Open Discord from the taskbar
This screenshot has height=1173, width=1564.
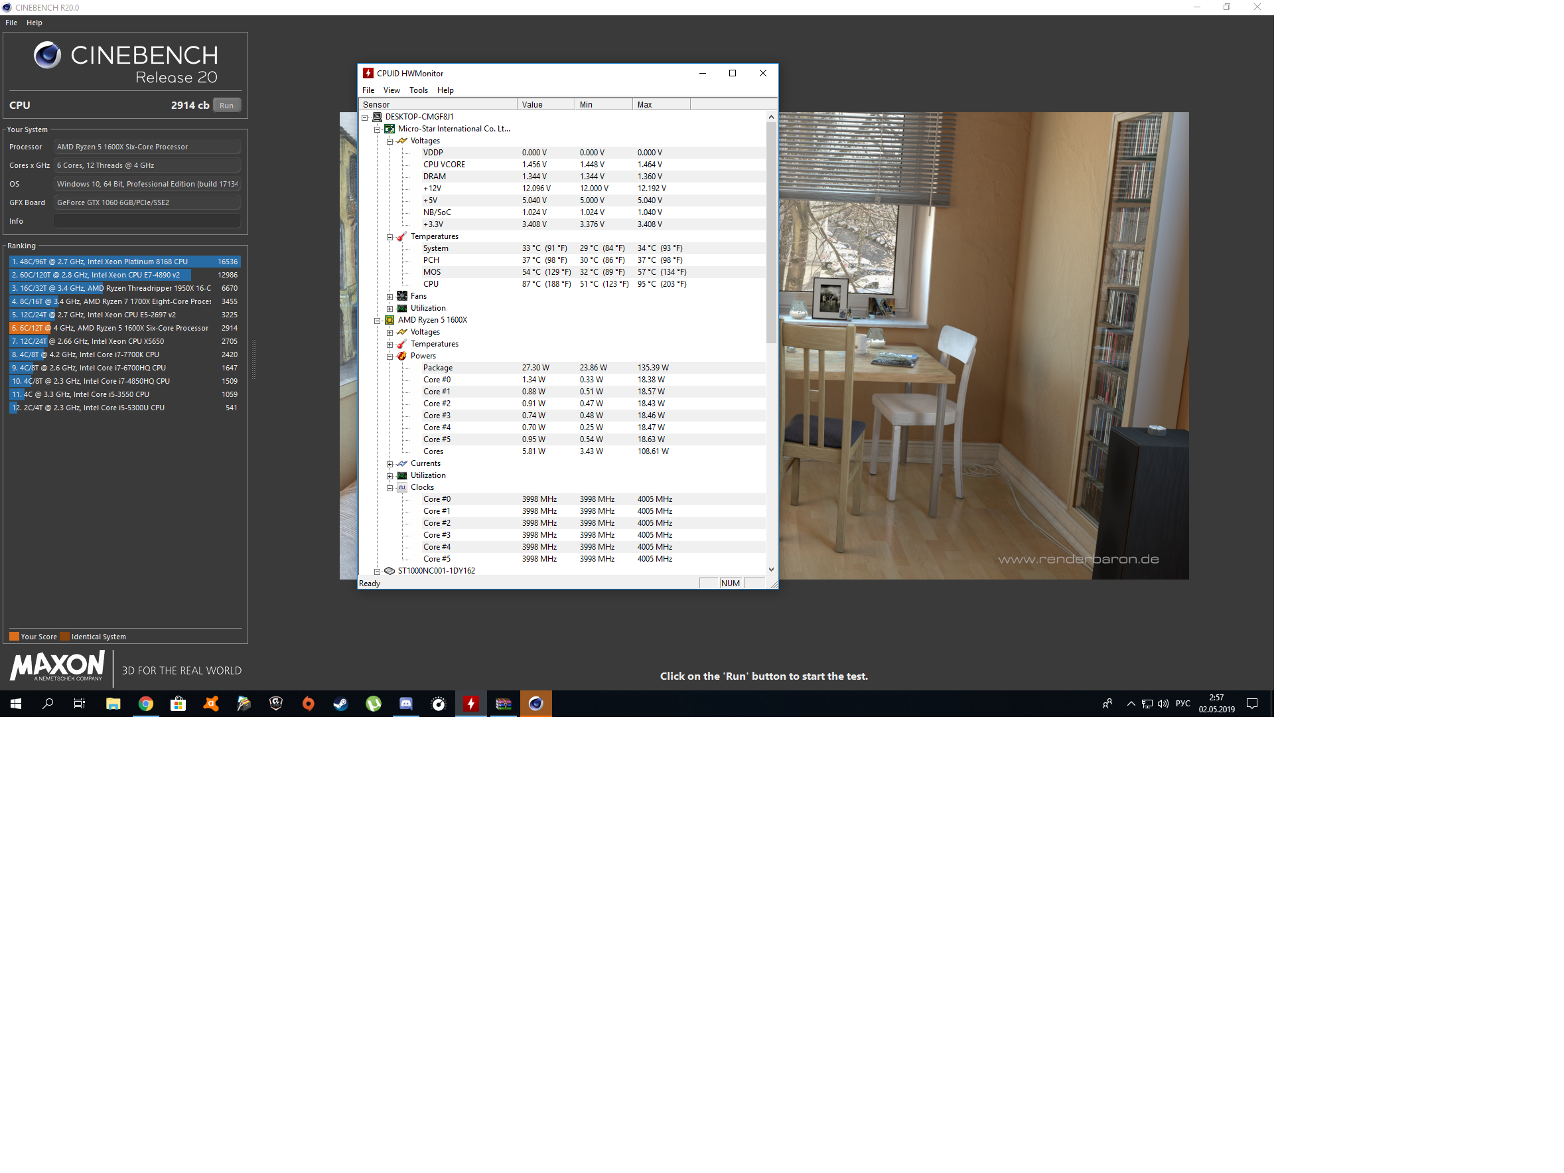(406, 704)
